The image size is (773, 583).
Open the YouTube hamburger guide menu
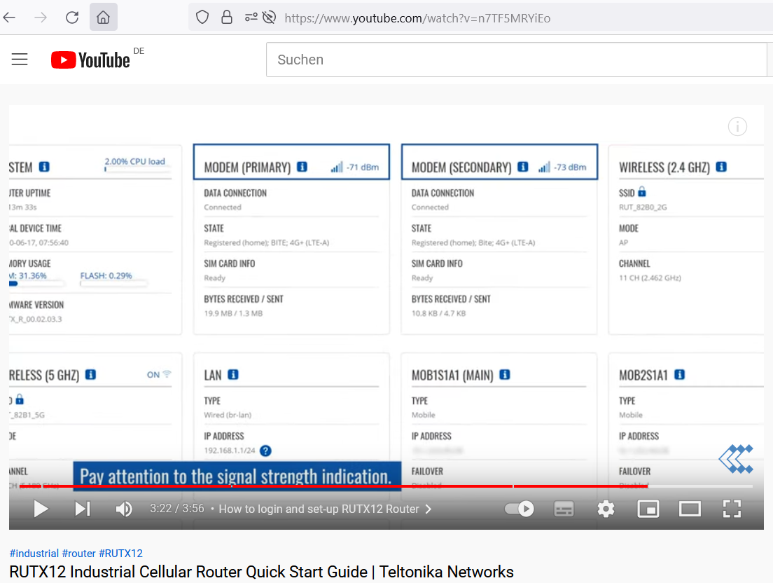point(20,59)
